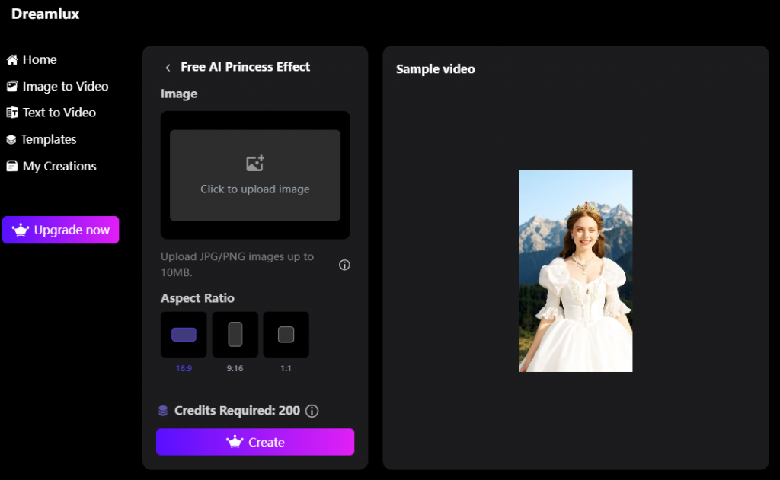Image resolution: width=780 pixels, height=480 pixels.
Task: Open the Credits Required info tooltip
Action: (x=312, y=411)
